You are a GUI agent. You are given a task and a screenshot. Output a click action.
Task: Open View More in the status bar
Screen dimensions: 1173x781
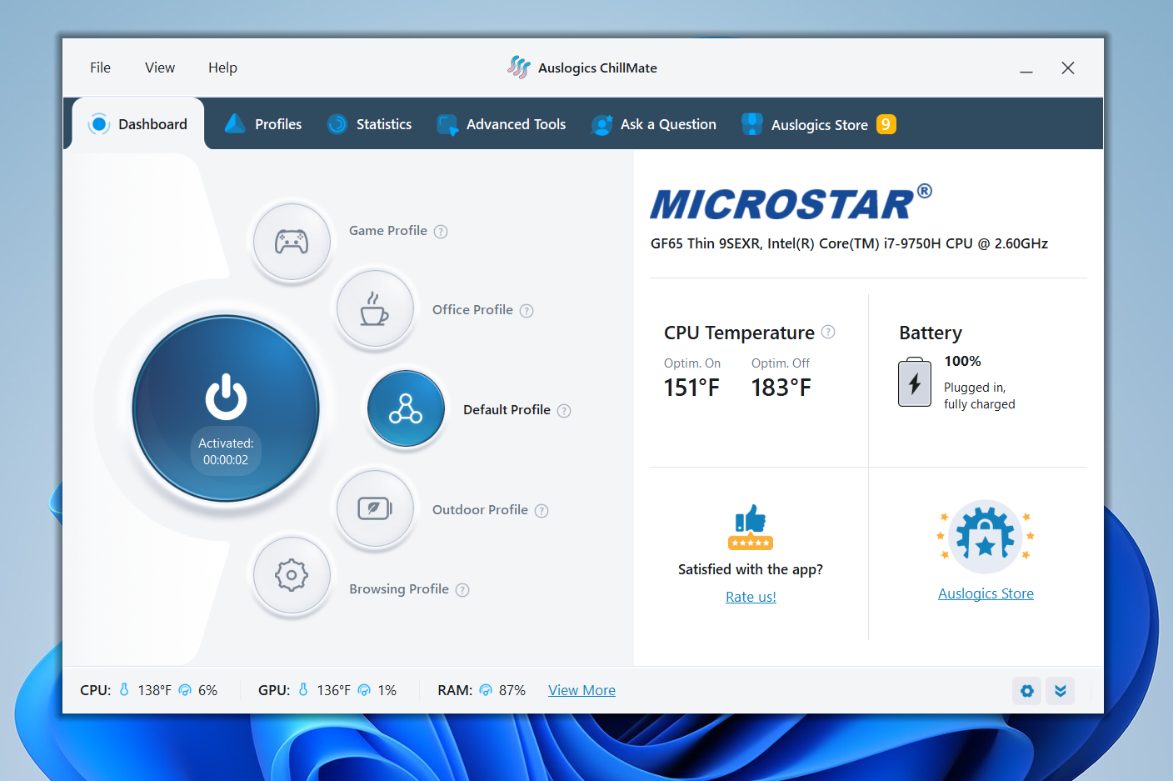(x=582, y=689)
